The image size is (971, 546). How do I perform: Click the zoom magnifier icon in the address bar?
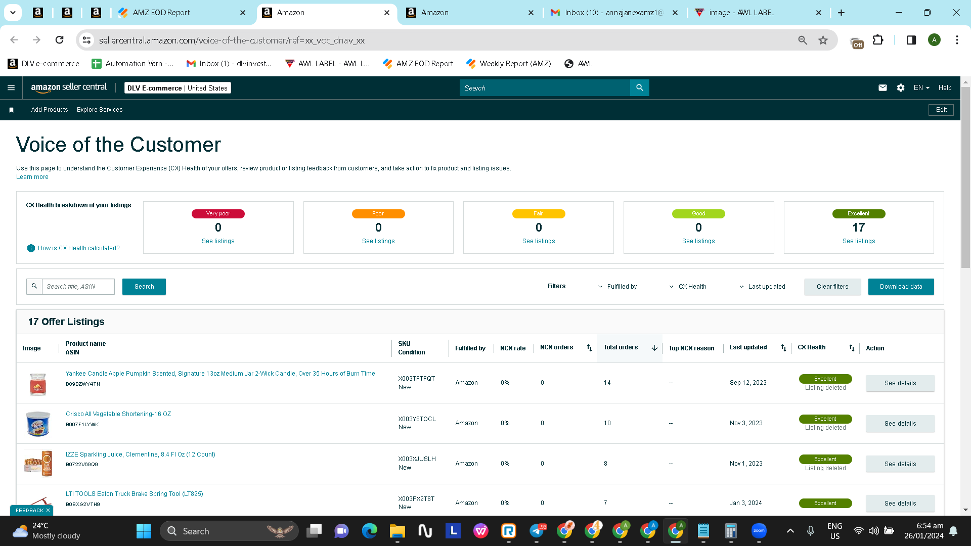(803, 40)
